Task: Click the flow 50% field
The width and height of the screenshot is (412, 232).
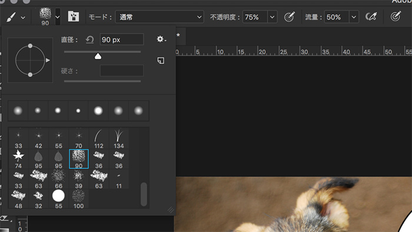Action: click(x=337, y=17)
